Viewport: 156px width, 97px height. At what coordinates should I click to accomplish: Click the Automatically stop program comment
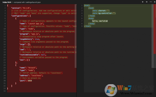tap(42, 37)
